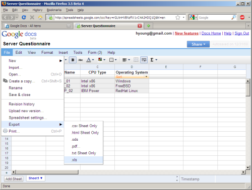The image size is (252, 190).
Task: Click vertical scrollbar down arrow
Action: pyautogui.click(x=248, y=167)
